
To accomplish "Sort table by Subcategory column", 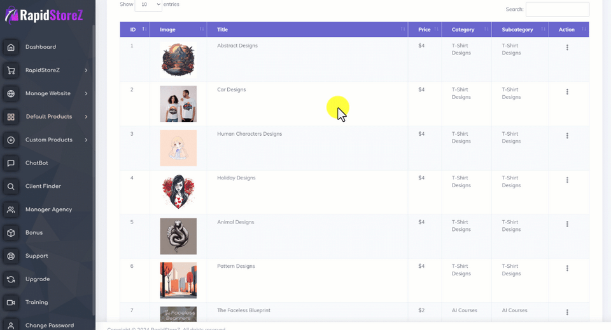I will click(520, 30).
